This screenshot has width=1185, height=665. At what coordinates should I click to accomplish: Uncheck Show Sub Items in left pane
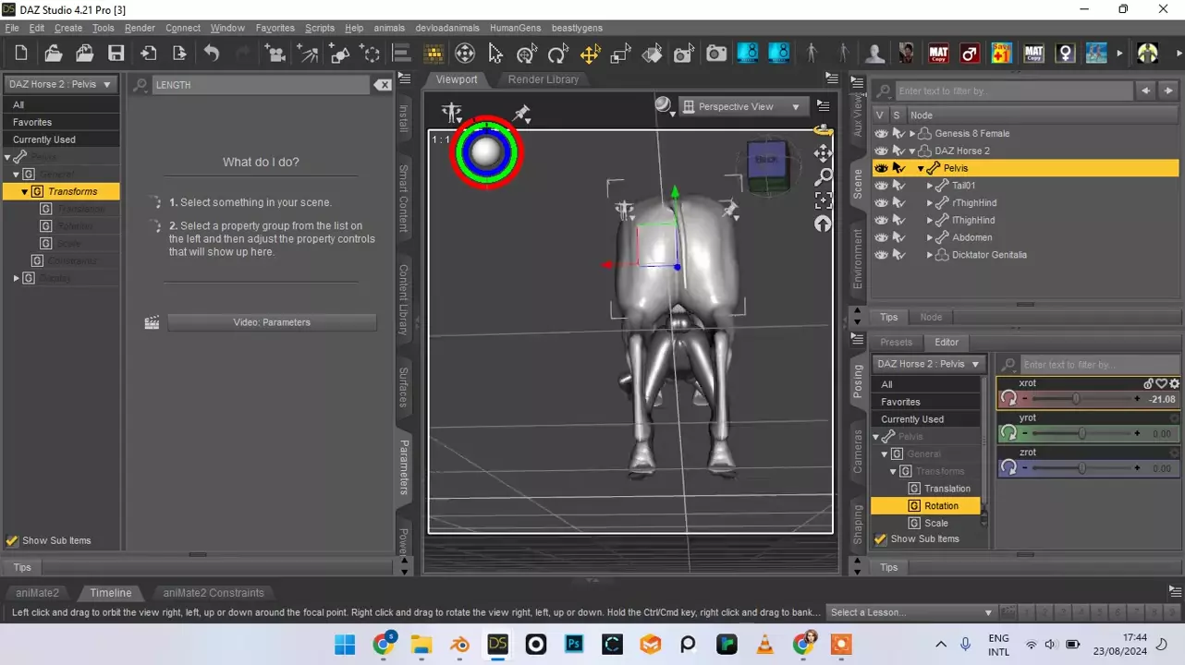(12, 541)
